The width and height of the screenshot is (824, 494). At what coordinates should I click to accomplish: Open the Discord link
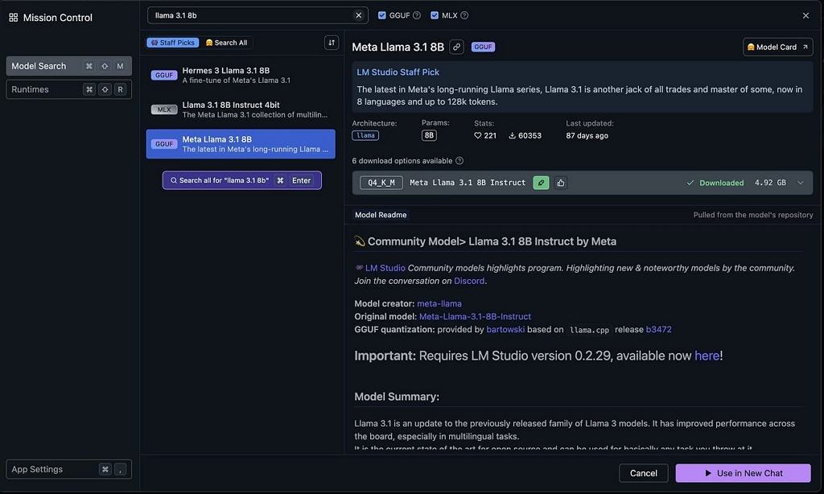pyautogui.click(x=469, y=281)
